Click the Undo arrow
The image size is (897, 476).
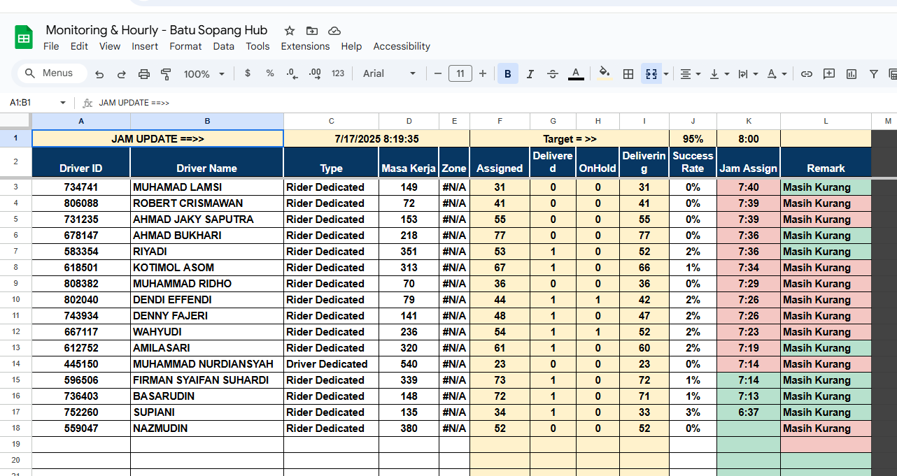coord(99,73)
